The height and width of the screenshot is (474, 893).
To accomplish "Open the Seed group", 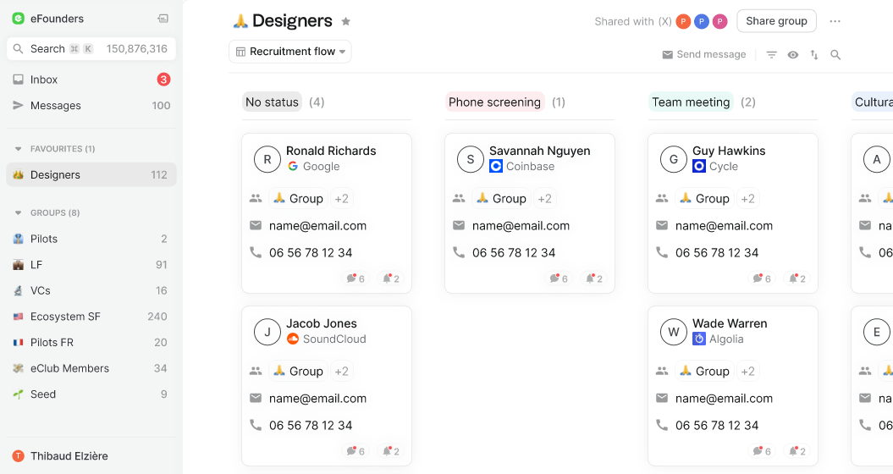I will (x=91, y=394).
